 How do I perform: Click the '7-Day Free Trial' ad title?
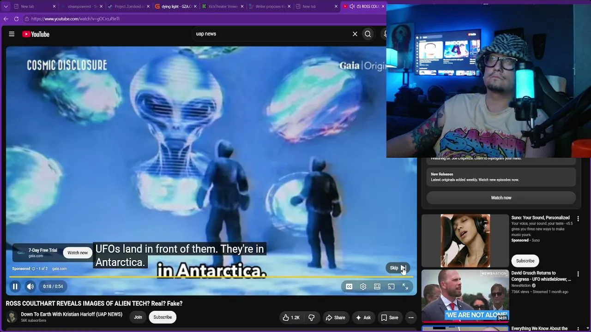(43, 250)
